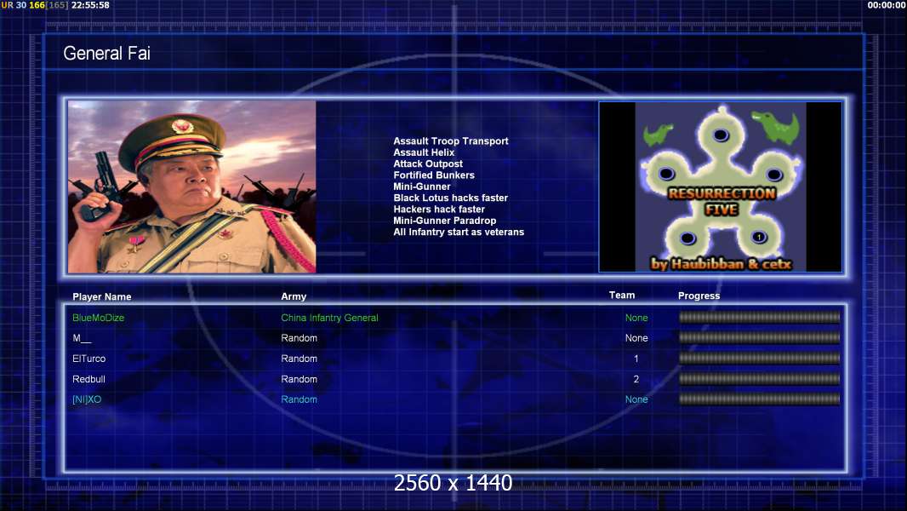Screen dimensions: 907x511
Task: Click the Player Name column header
Action: tap(102, 297)
